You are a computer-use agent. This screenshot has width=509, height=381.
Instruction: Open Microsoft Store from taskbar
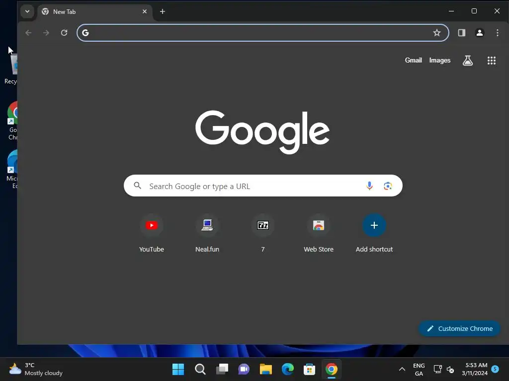(x=309, y=369)
